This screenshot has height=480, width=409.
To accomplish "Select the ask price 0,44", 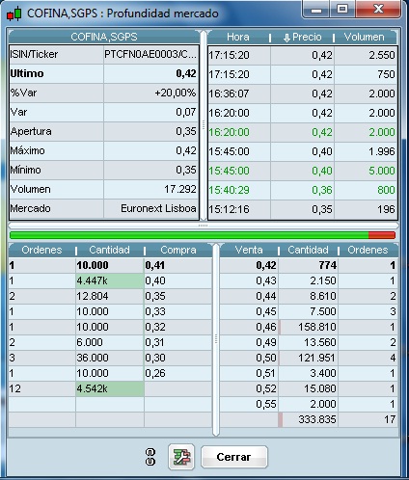I will tap(266, 296).
